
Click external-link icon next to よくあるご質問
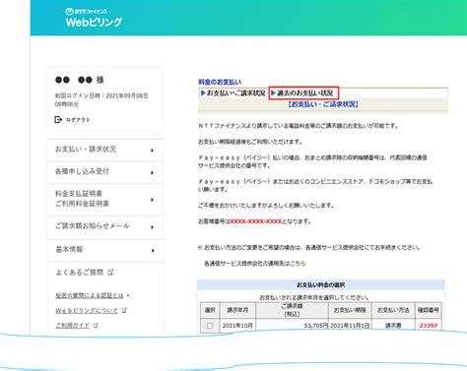(110, 272)
